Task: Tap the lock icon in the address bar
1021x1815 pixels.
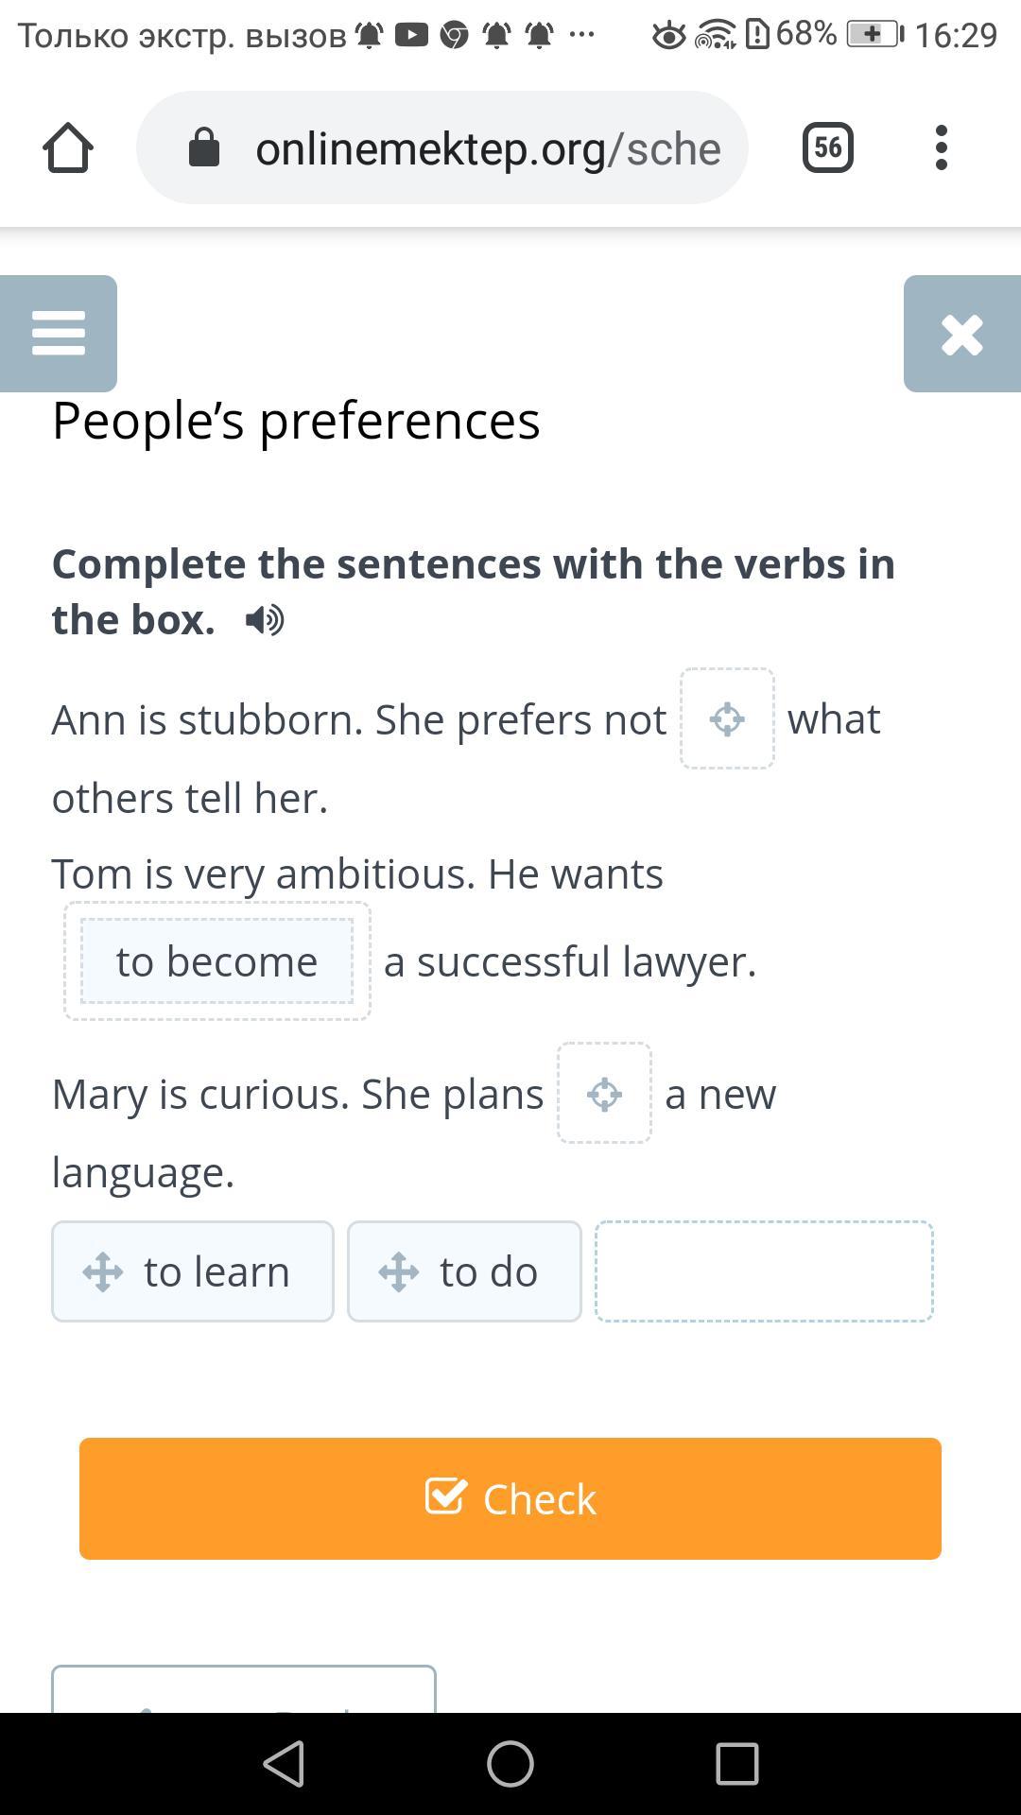Action: [204, 147]
